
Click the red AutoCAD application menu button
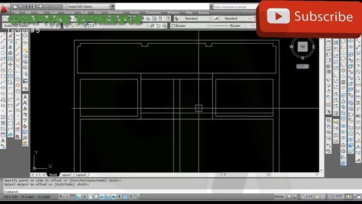pyautogui.click(x=5, y=8)
